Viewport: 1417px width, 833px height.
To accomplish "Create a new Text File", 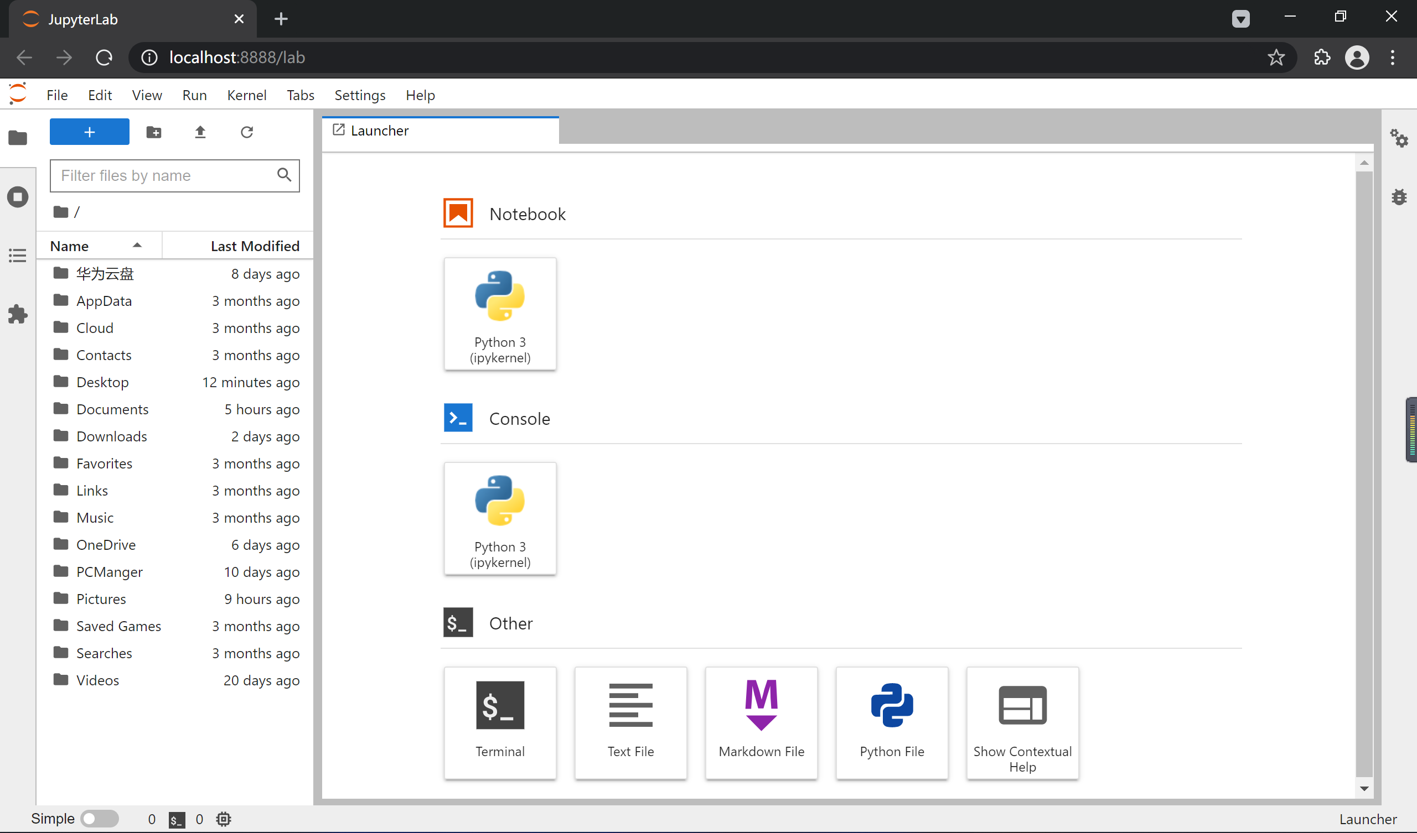I will point(630,723).
